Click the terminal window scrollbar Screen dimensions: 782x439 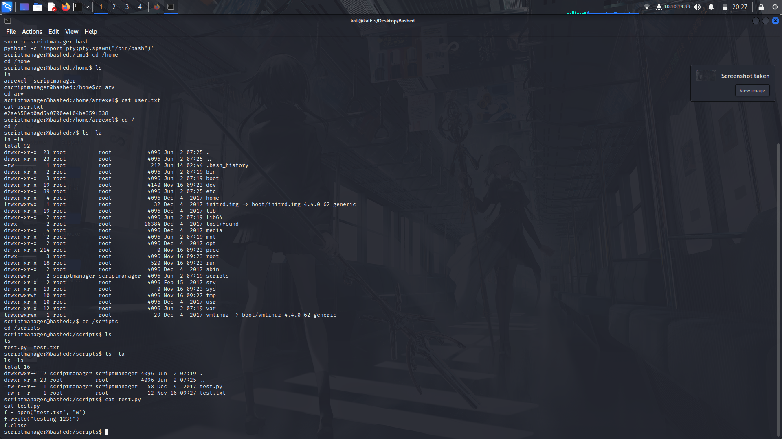pos(778,285)
